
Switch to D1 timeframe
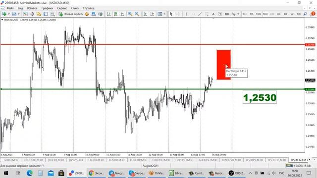coord(286,14)
